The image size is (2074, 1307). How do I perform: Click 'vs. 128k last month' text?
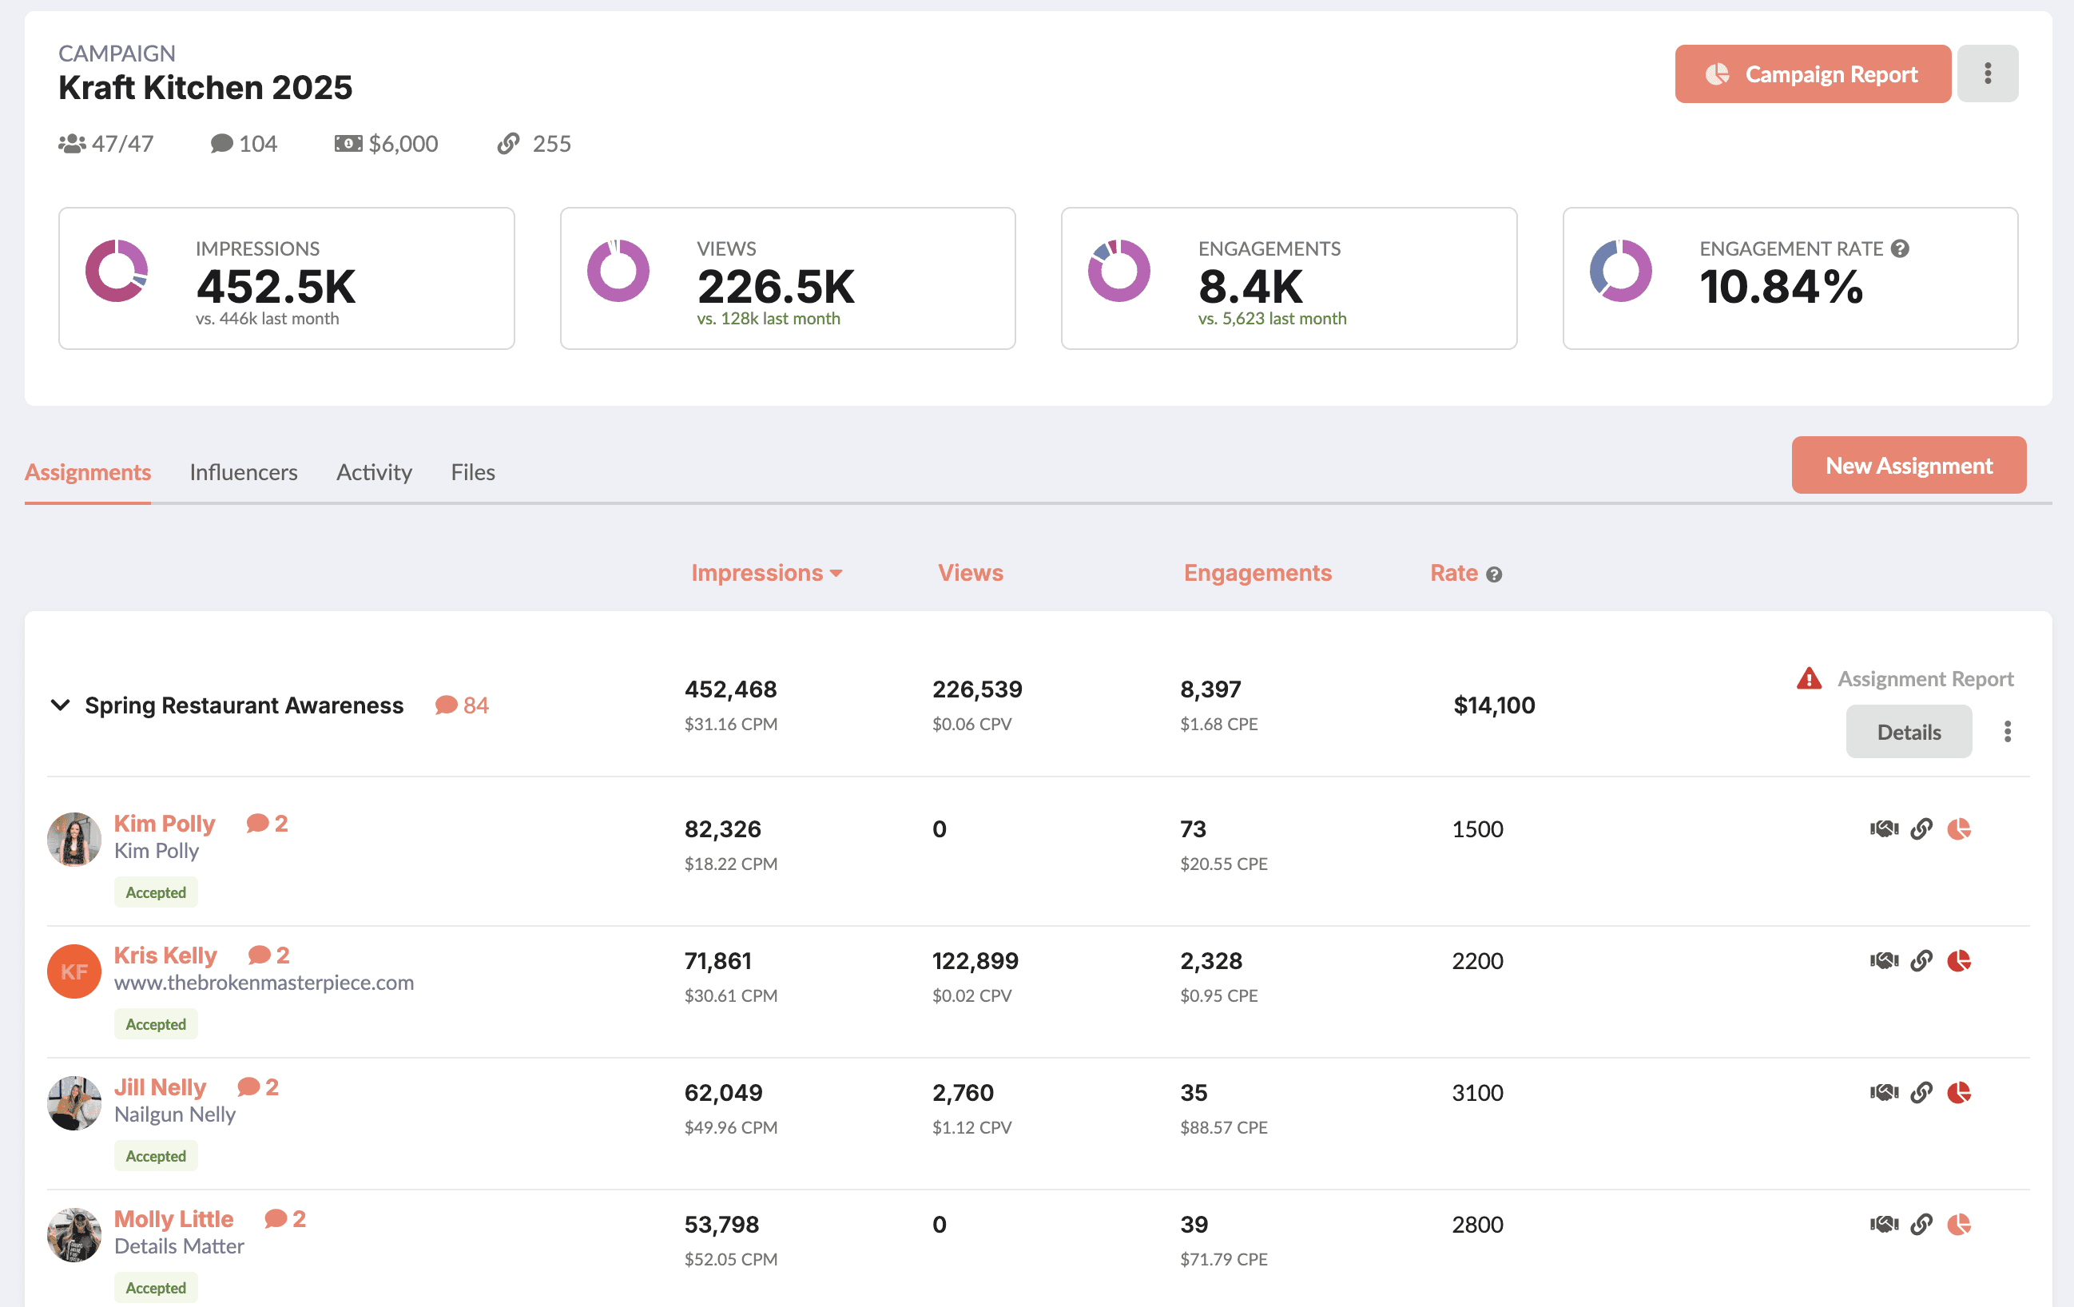coord(769,319)
